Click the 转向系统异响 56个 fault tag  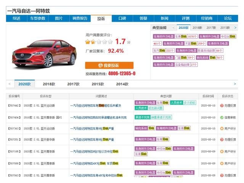(x=210, y=58)
